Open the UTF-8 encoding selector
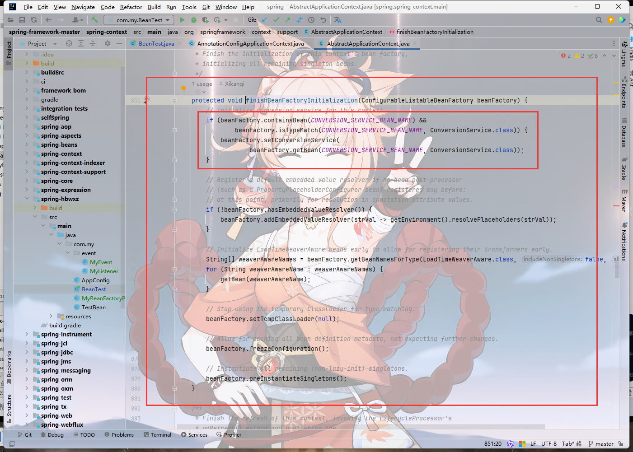Screen dimensions: 633x452 (x=549, y=444)
